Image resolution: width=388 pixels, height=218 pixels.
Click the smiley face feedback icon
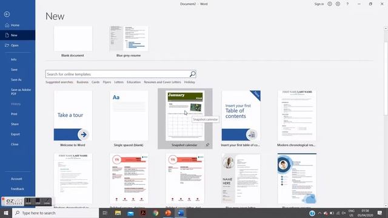pyautogui.click(x=330, y=4)
